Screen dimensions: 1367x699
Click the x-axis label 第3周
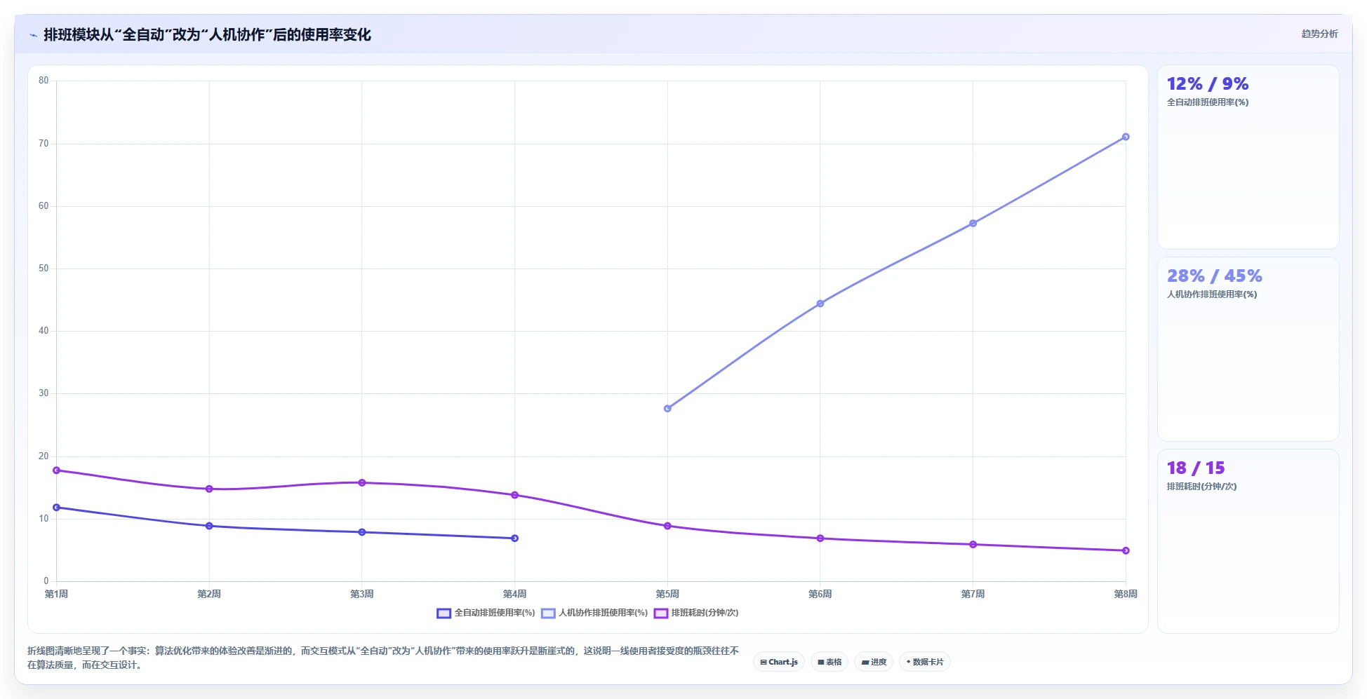coord(362,594)
